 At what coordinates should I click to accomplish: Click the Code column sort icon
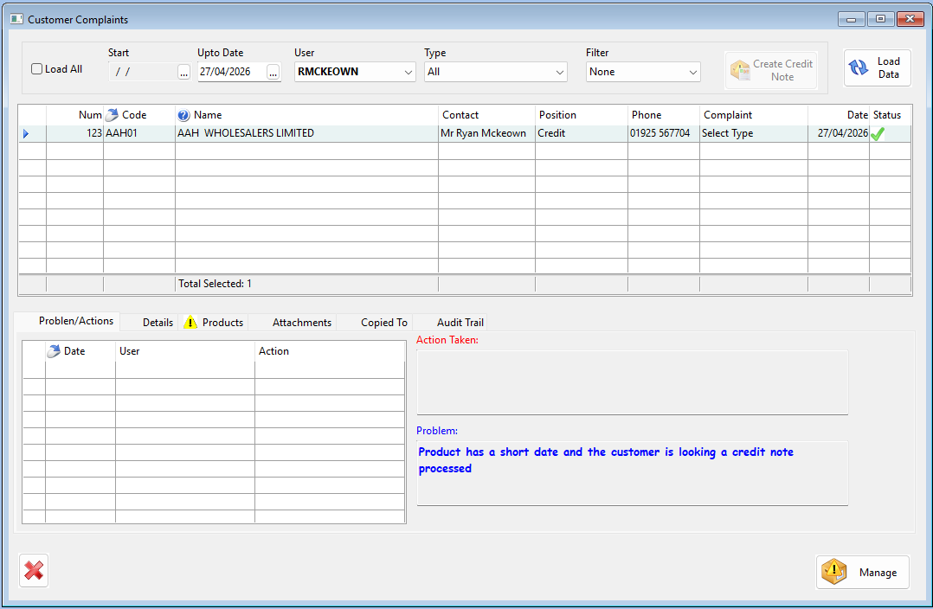coord(113,115)
